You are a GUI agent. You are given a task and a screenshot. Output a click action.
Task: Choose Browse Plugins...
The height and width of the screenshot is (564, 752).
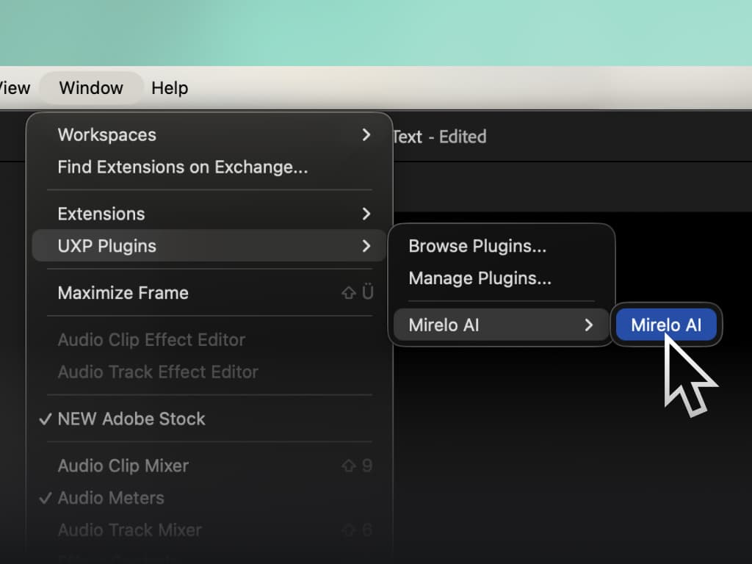click(477, 246)
